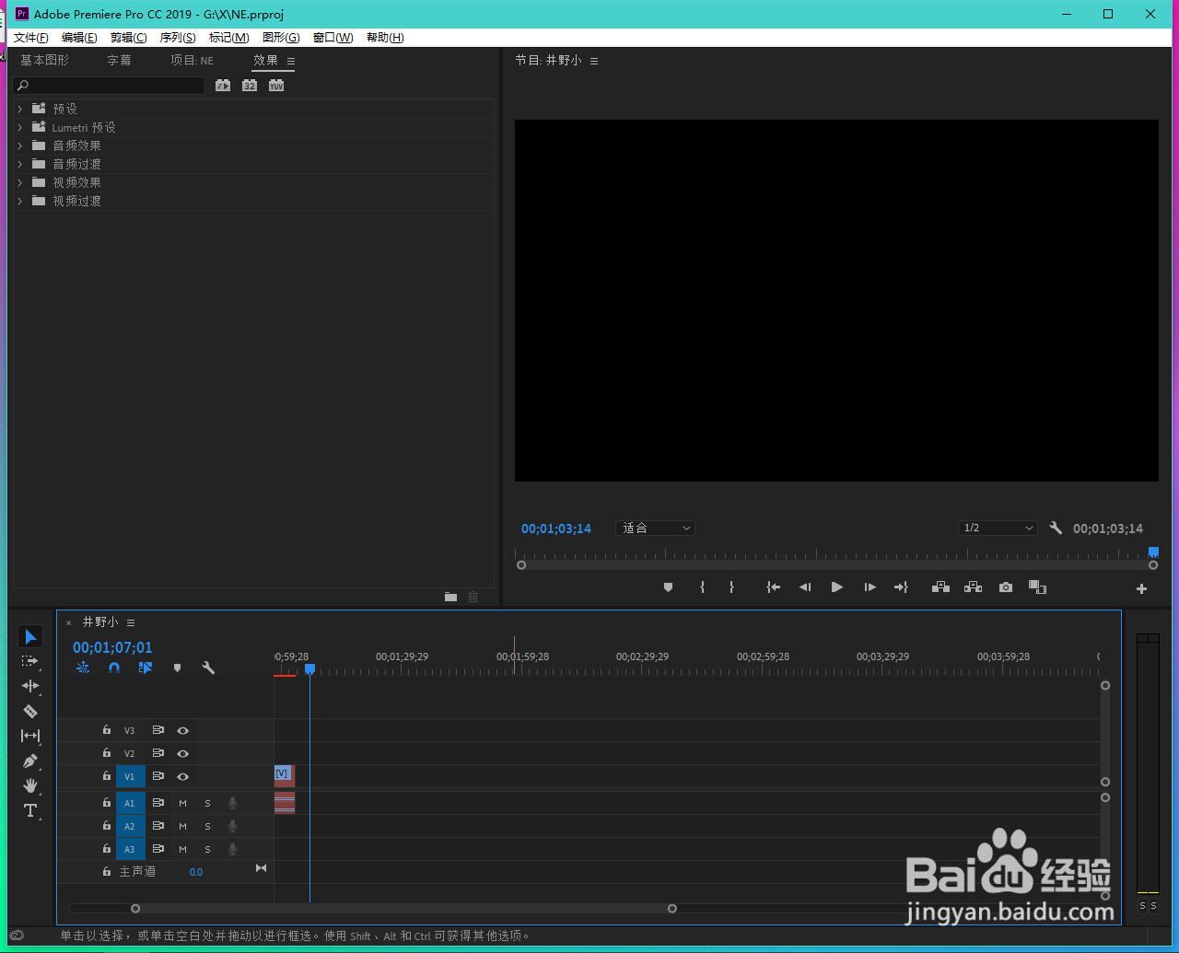Switch to the 字幕 tab
1179x953 pixels.
click(x=120, y=60)
